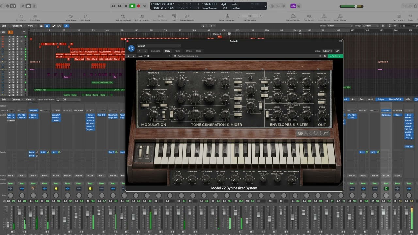This screenshot has width=418, height=235.
Task: Click the master volume slider in control bar
Action: click(x=351, y=6)
